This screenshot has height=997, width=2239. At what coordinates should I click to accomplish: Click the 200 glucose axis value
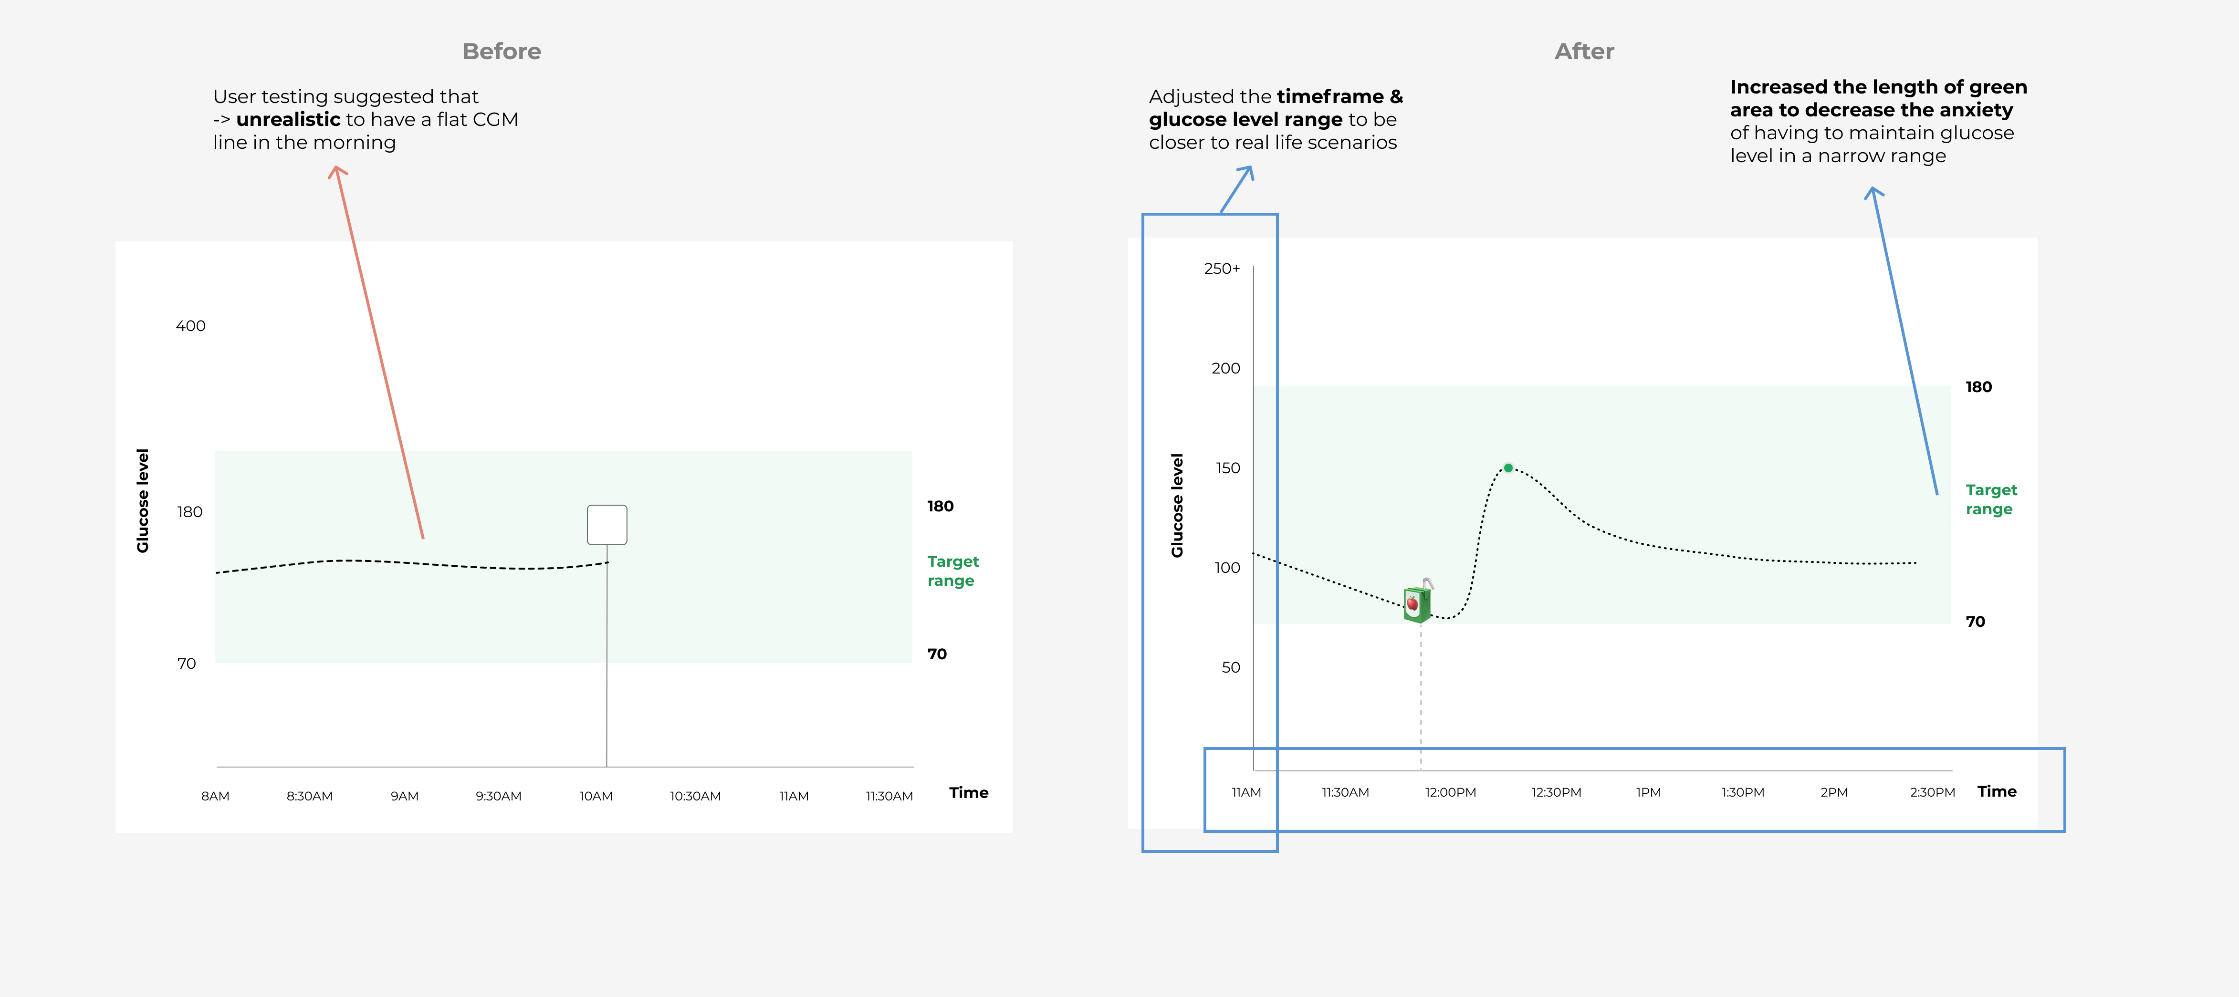(x=1225, y=369)
